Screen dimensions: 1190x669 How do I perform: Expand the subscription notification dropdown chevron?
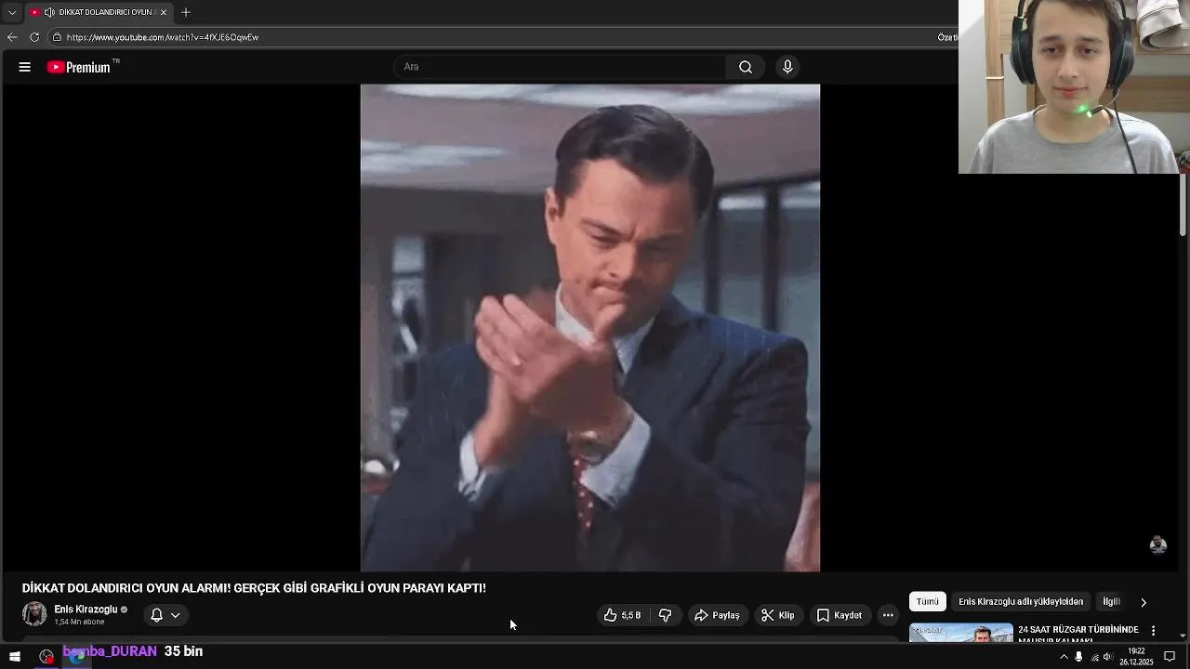175,615
